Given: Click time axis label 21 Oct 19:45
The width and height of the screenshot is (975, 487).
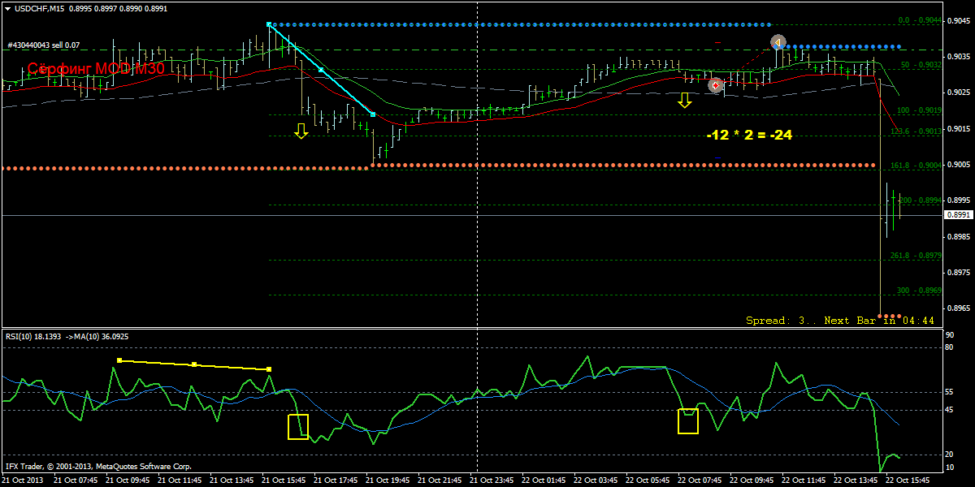Looking at the screenshot, I should 389,481.
